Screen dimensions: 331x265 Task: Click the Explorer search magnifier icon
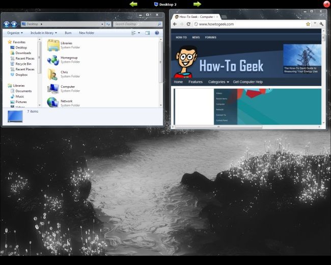click(x=159, y=24)
